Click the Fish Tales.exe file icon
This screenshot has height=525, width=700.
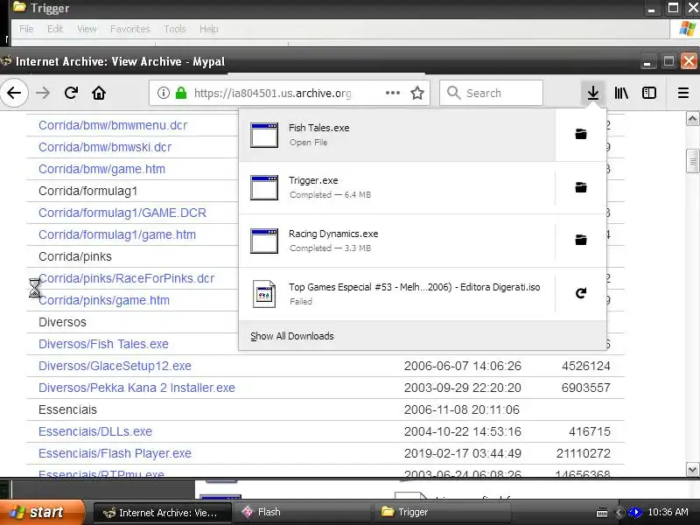tap(264, 135)
